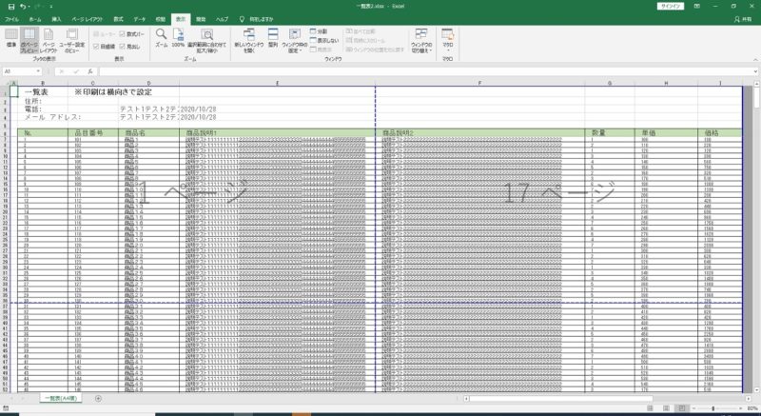The width and height of the screenshot is (761, 416).
Task: Set zoom to 100% icon
Action: pos(178,38)
